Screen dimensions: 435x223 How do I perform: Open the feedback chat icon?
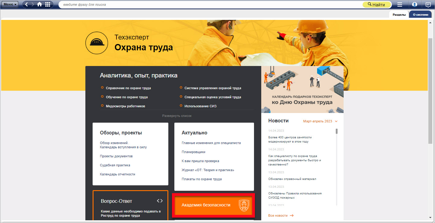point(428,5)
